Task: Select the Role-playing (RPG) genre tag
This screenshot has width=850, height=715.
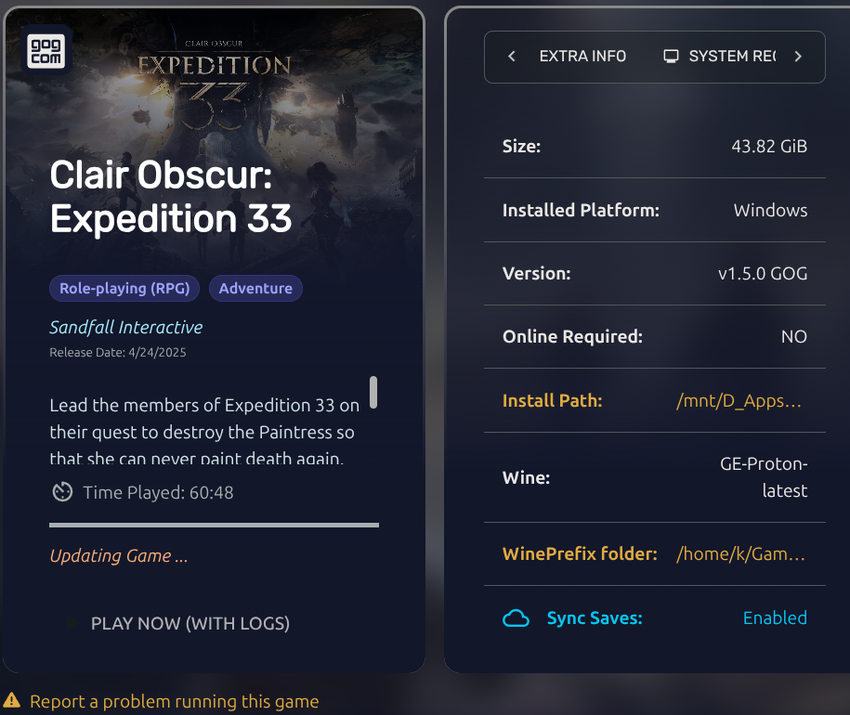Action: coord(124,289)
